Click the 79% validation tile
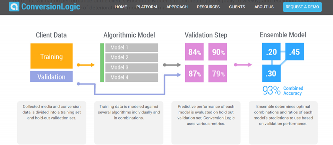The width and height of the screenshot is (333, 145). (x=218, y=74)
